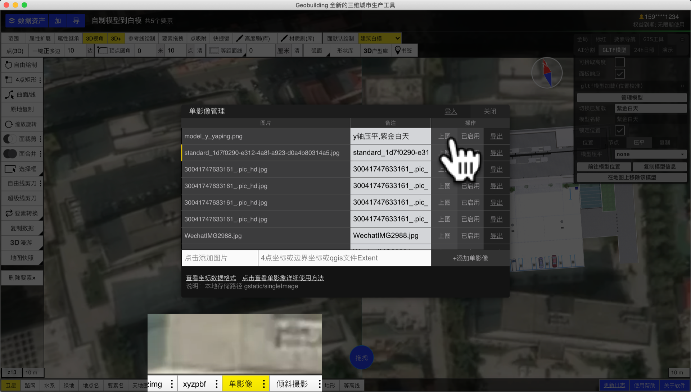This screenshot has height=392, width=691.
Task: Click the 选择框 selection box tool
Action: click(x=22, y=169)
